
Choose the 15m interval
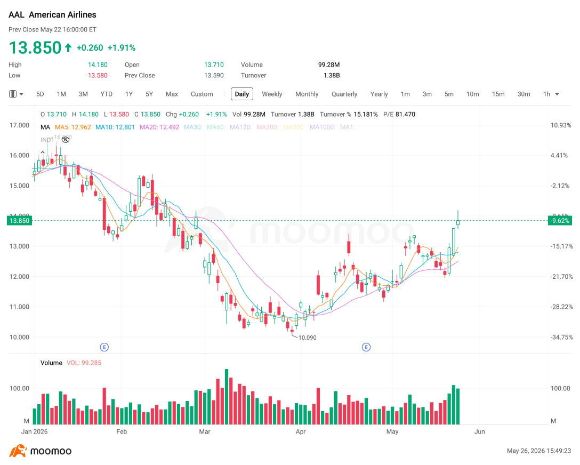(x=498, y=94)
